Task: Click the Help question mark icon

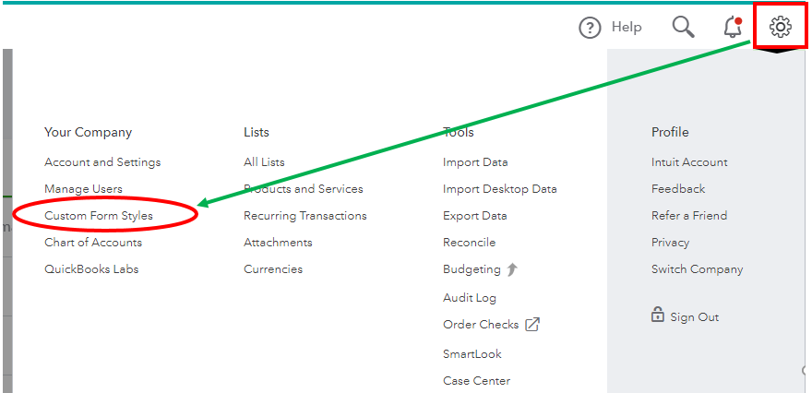Action: pyautogui.click(x=590, y=28)
